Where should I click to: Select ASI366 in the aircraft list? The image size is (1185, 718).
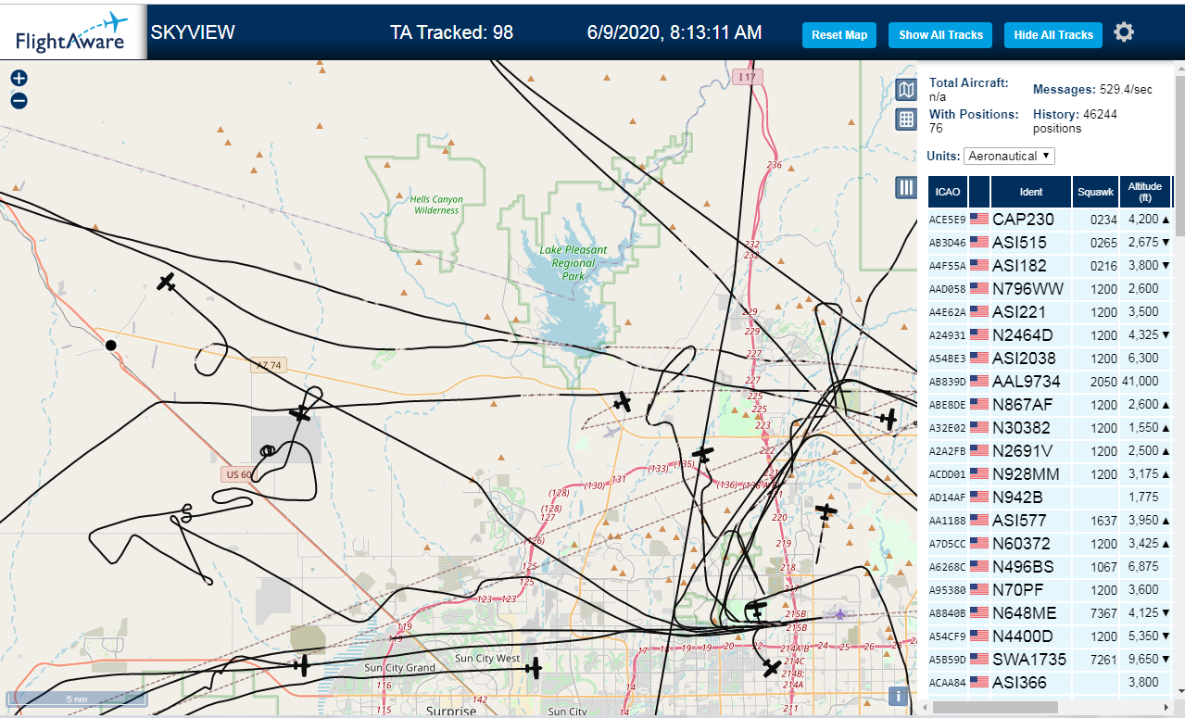[1019, 683]
